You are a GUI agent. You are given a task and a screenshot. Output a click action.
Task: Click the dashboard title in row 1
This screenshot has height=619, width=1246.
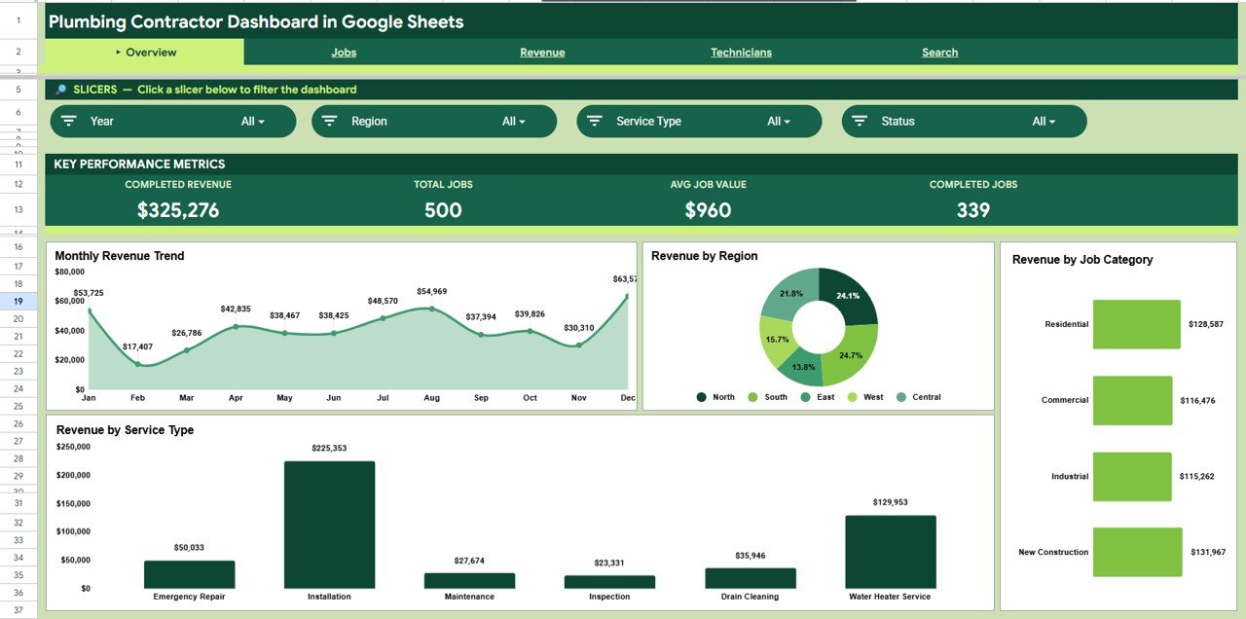click(256, 21)
